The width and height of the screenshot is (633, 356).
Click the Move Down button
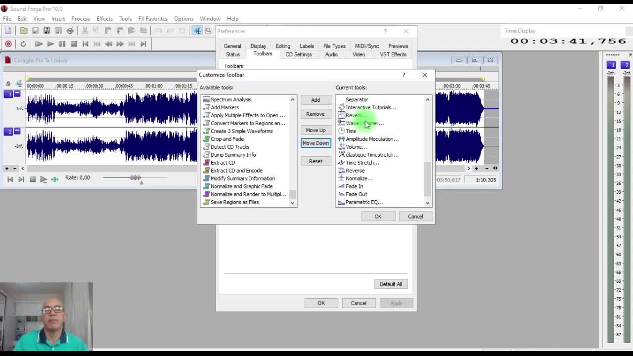[316, 143]
